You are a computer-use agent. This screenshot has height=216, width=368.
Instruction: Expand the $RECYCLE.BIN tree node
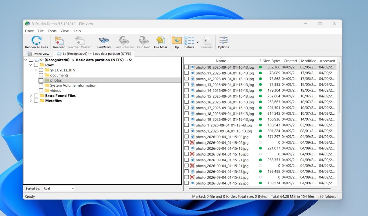(36, 70)
